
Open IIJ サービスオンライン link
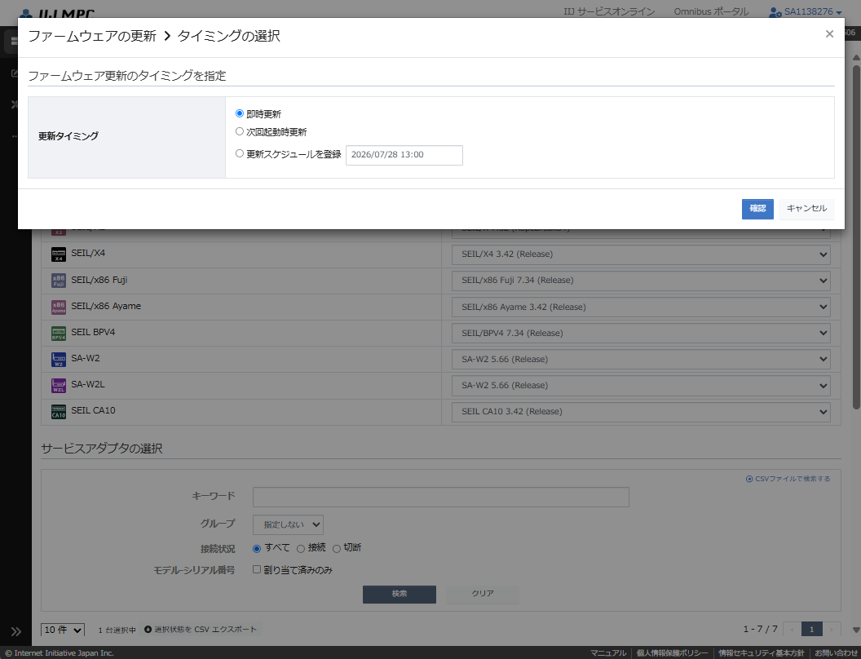pos(609,11)
